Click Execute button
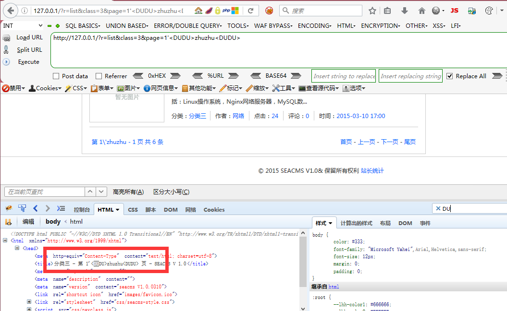Screen dimensions: 507x311 (29, 62)
